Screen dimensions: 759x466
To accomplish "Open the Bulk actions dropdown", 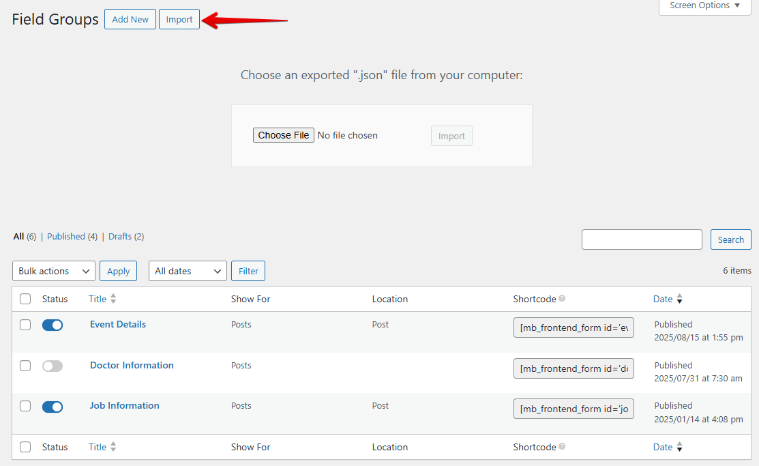I will [x=53, y=270].
